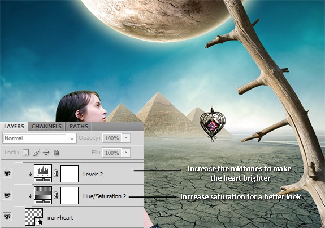This screenshot has width=325, height=228.
Task: Open the Normal blend mode dropdown
Action: pyautogui.click(x=40, y=138)
